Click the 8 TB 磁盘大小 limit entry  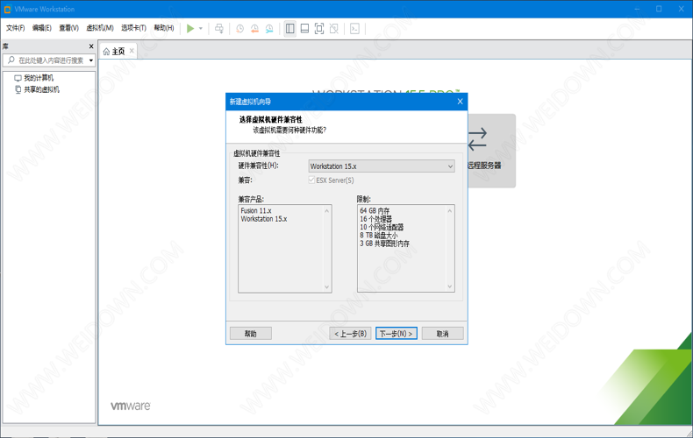[x=379, y=236]
